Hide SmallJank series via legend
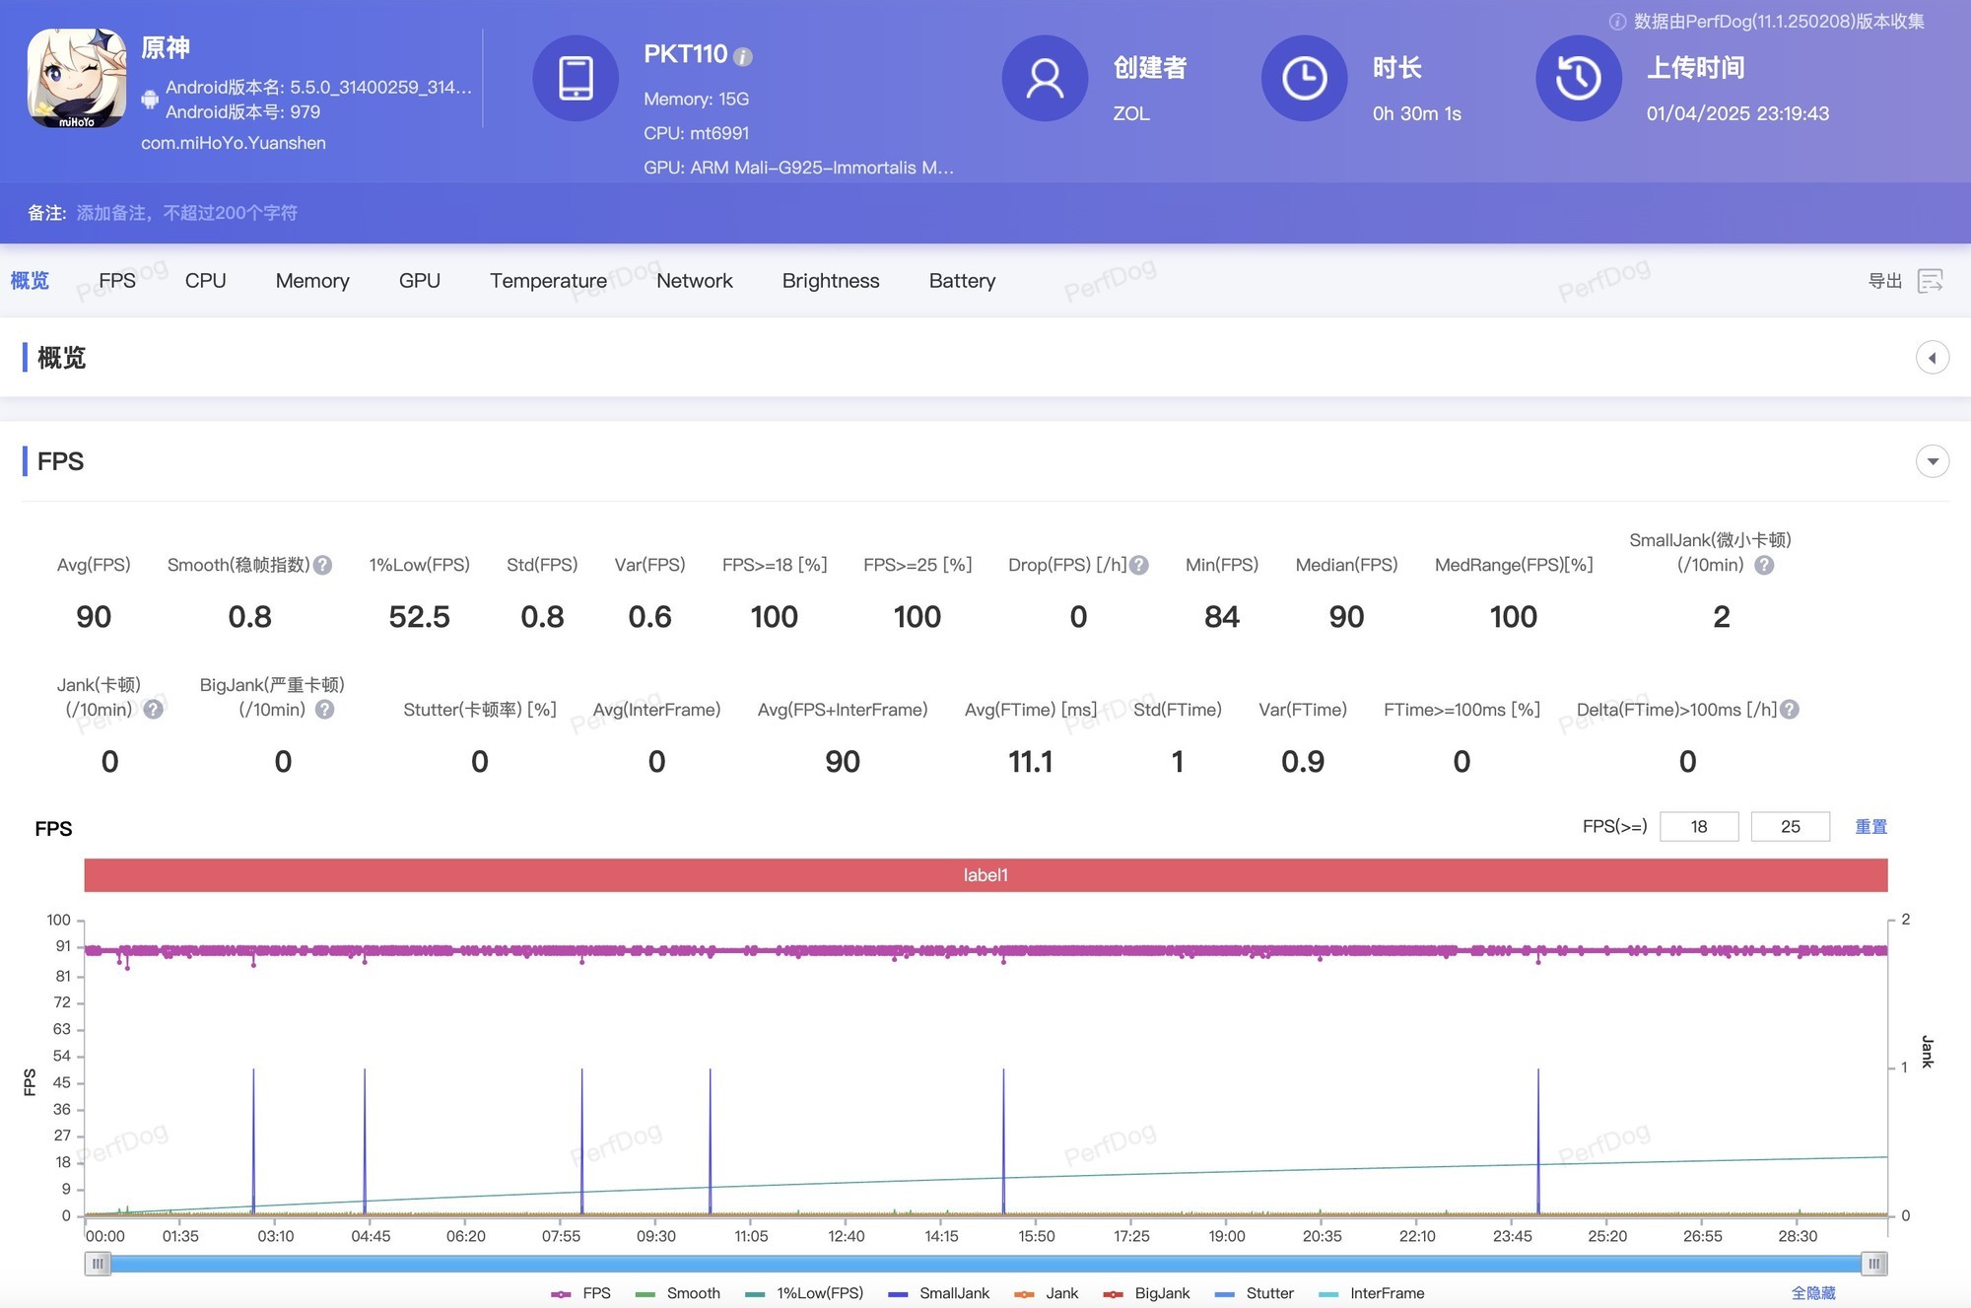Viewport: 1971px width, 1308px height. pos(939,1293)
